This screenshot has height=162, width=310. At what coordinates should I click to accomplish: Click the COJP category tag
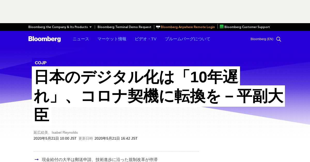41,63
